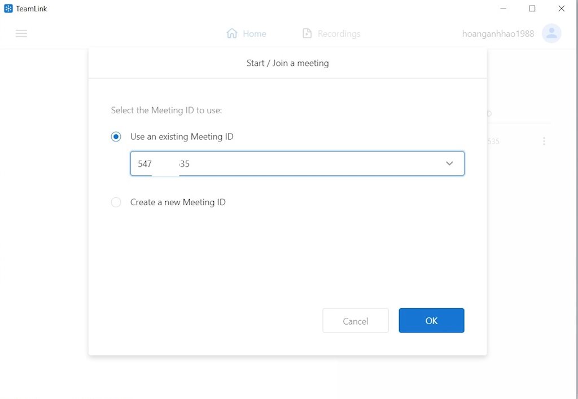The height and width of the screenshot is (399, 578).
Task: Switch to the Home tab label
Action: (x=255, y=34)
